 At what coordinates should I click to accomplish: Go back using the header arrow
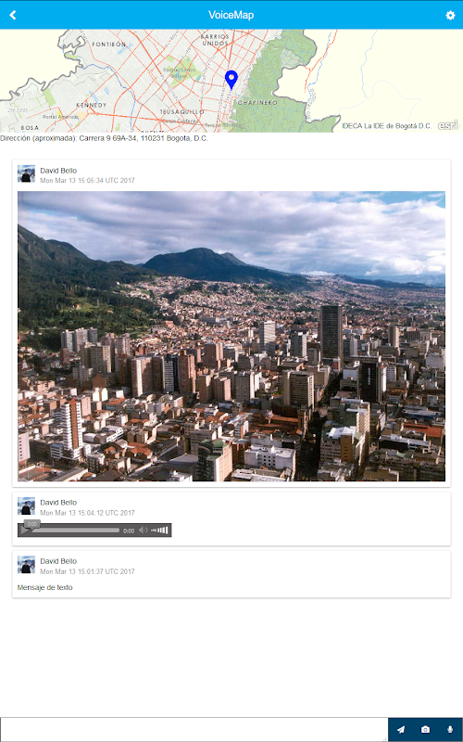pos(13,15)
